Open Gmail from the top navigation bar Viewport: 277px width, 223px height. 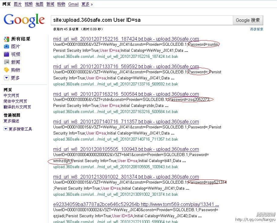click(73, 4)
